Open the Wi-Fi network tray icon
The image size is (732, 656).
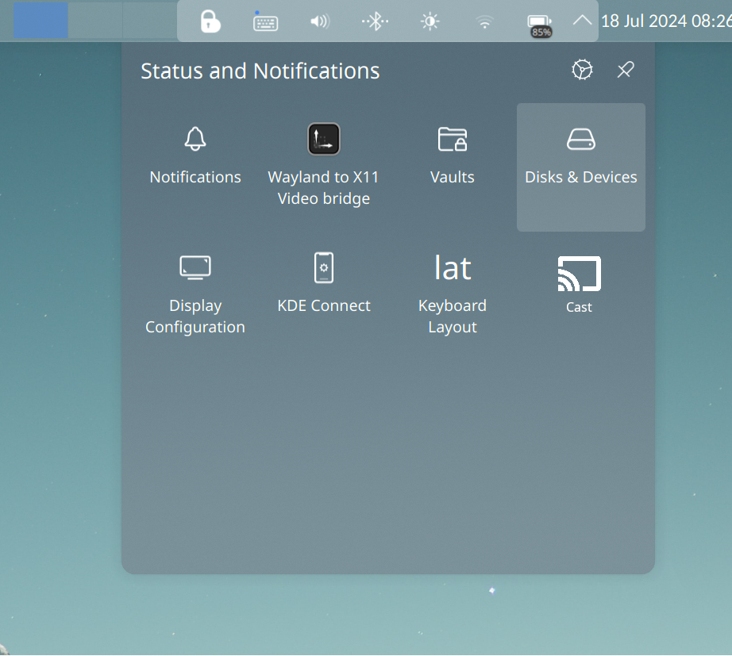pyautogui.click(x=484, y=21)
